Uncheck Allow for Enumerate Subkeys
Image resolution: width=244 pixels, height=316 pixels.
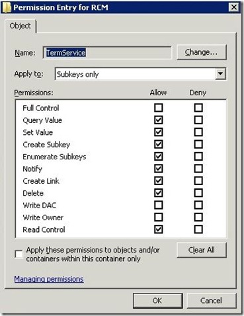pos(159,157)
